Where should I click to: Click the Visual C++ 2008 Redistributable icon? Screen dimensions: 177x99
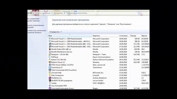click(50, 41)
